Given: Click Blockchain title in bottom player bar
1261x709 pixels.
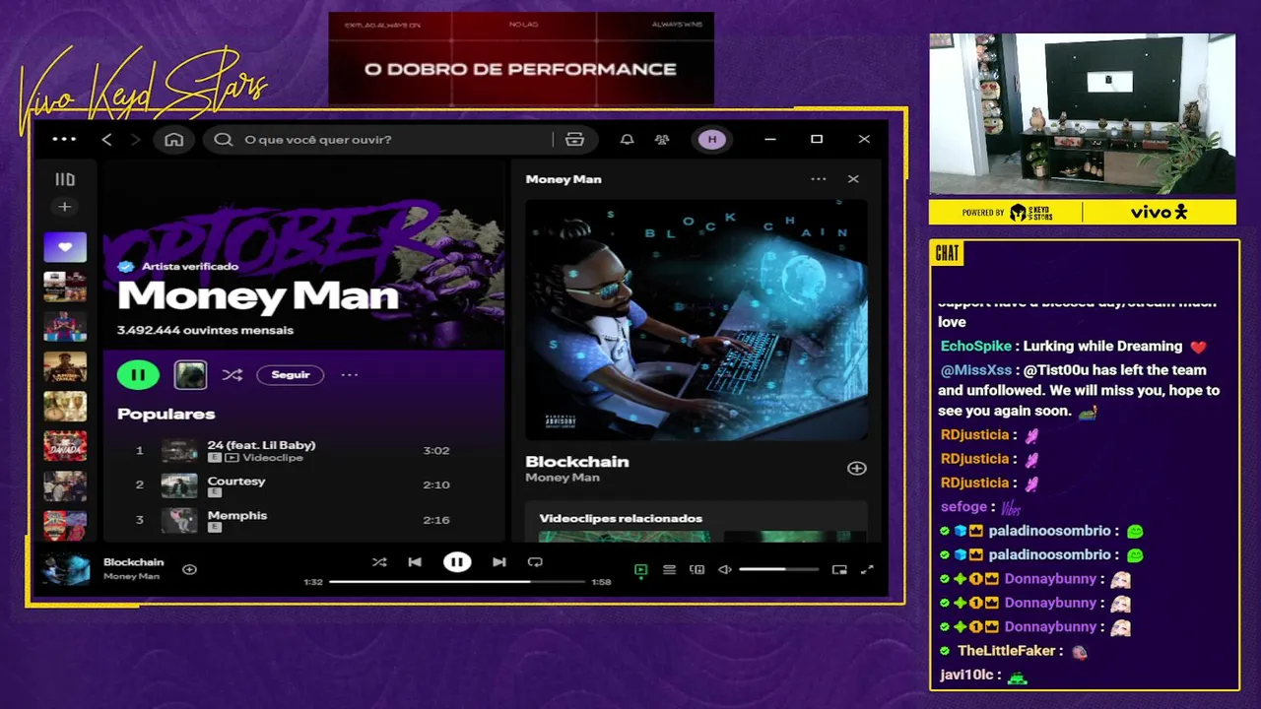Looking at the screenshot, I should [134, 562].
